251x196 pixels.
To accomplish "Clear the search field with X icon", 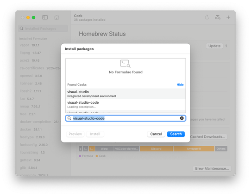I will 182,118.
